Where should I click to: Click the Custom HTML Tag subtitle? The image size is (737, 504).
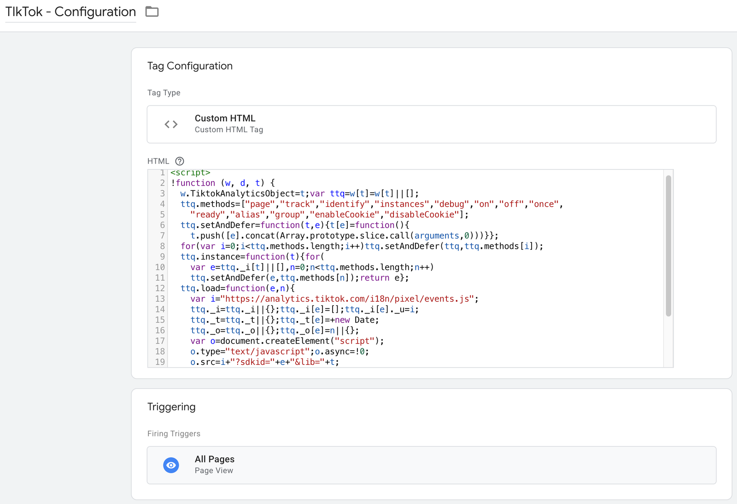coord(229,130)
